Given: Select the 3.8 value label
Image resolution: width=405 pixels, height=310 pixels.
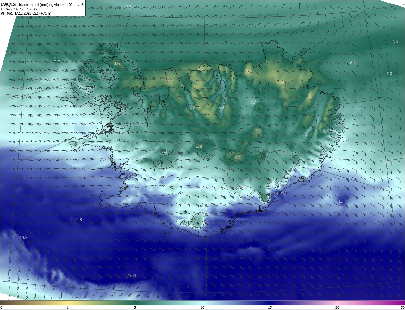Looking at the screenshot, I should tap(199, 146).
